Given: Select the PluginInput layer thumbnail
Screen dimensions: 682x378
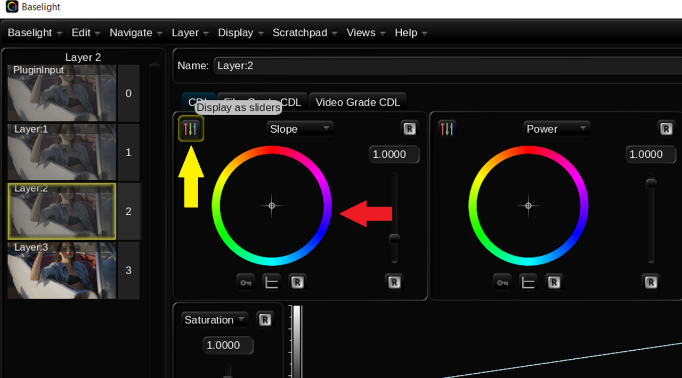Looking at the screenshot, I should [x=62, y=93].
